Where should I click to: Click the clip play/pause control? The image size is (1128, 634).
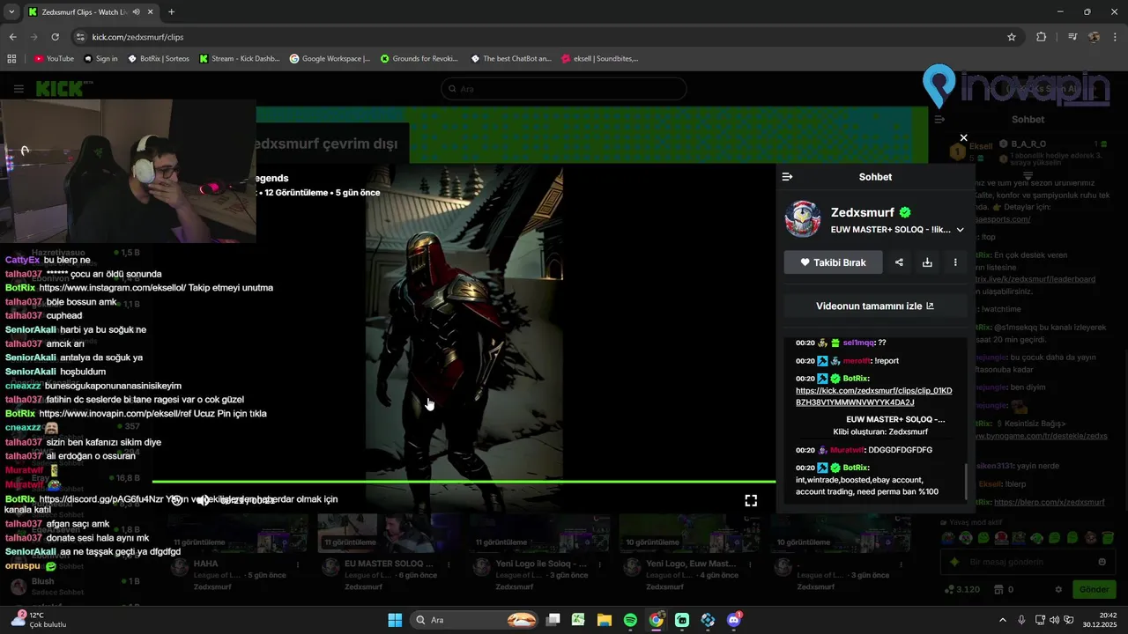pyautogui.click(x=177, y=500)
